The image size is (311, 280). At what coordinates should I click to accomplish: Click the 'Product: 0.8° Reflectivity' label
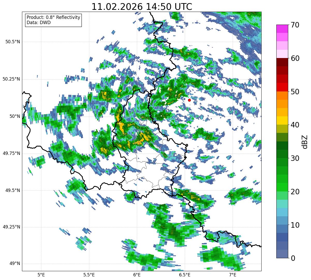point(54,17)
